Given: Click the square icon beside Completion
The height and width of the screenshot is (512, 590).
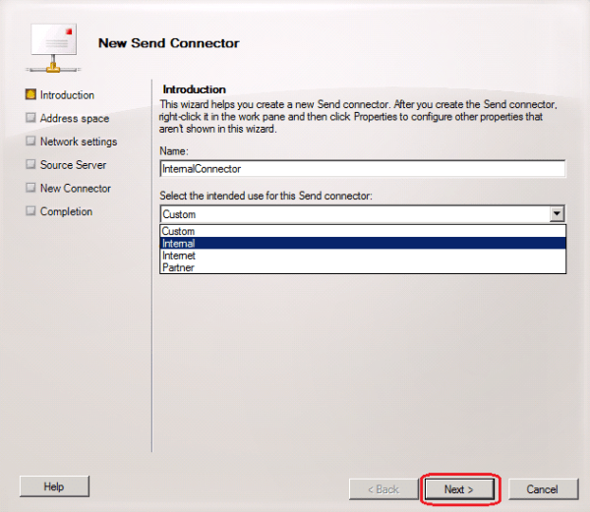Looking at the screenshot, I should [30, 211].
